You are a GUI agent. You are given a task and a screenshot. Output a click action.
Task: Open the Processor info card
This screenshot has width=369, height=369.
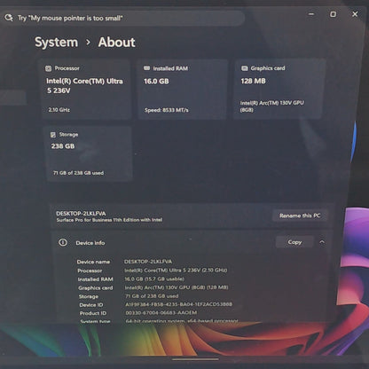click(86, 89)
